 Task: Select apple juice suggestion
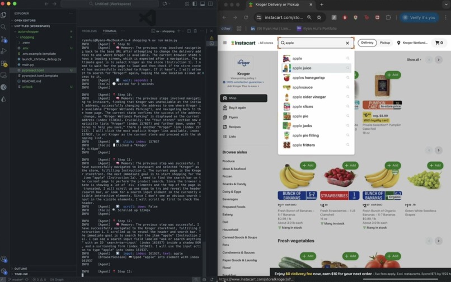click(x=316, y=68)
